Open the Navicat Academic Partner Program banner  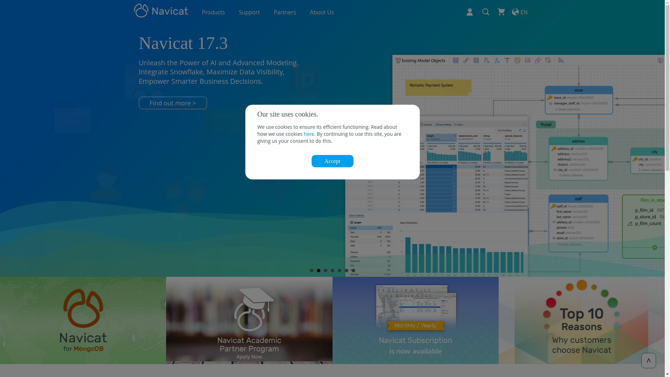pyautogui.click(x=249, y=320)
